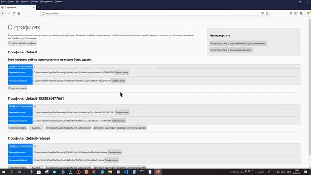This screenshot has height=175, width=311.
Task: Delete the default-1533858477661 profile
Action: point(36,128)
